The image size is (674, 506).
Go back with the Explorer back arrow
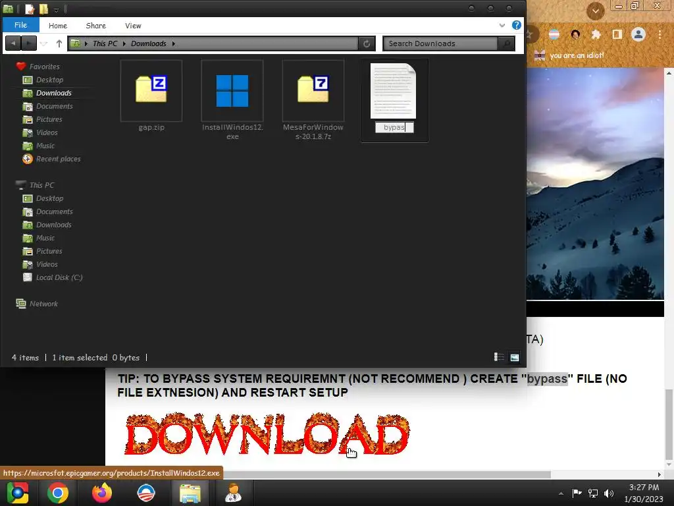[x=13, y=43]
